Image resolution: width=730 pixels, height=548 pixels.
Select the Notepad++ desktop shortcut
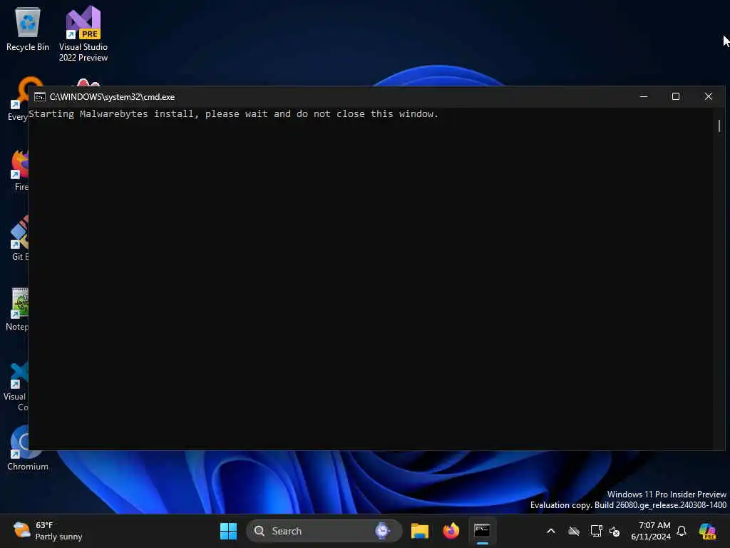(x=18, y=308)
